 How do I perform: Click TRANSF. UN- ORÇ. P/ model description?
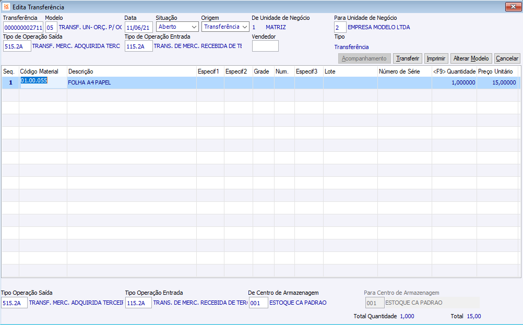(x=90, y=27)
